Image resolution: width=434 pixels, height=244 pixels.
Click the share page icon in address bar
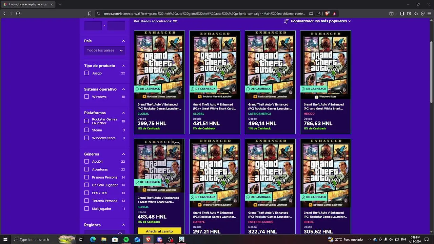(x=319, y=14)
